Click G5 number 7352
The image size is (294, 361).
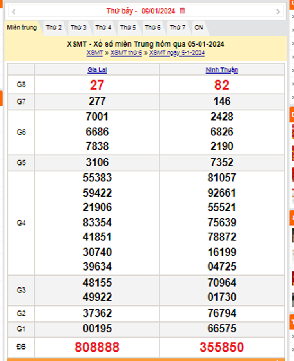tap(222, 162)
